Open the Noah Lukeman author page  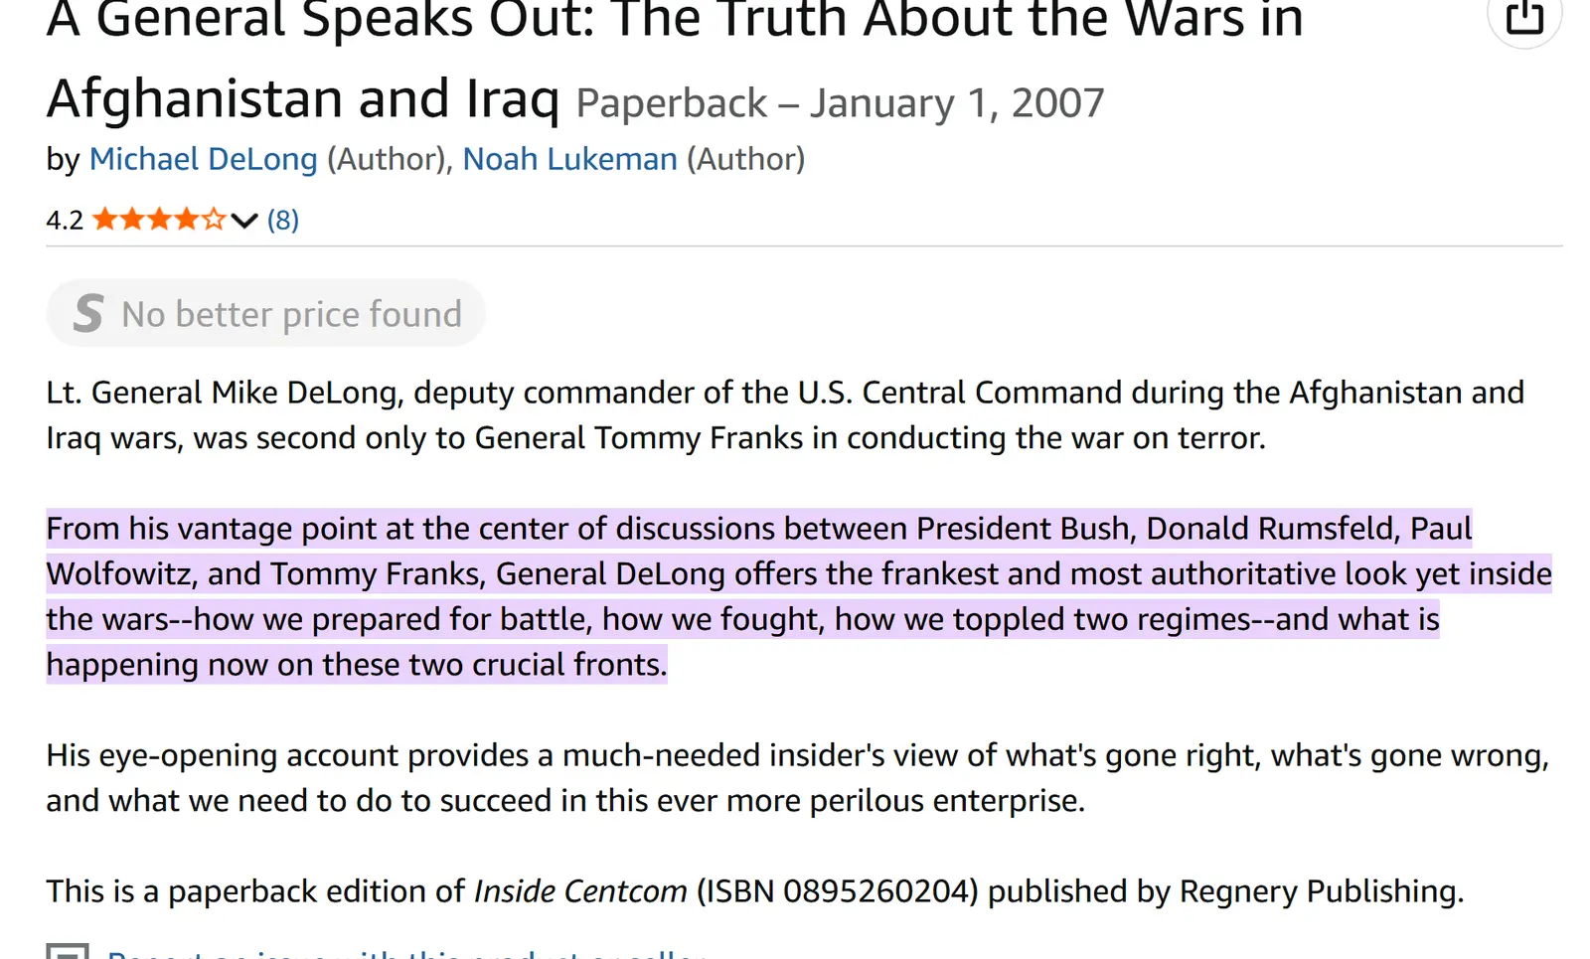pyautogui.click(x=569, y=159)
